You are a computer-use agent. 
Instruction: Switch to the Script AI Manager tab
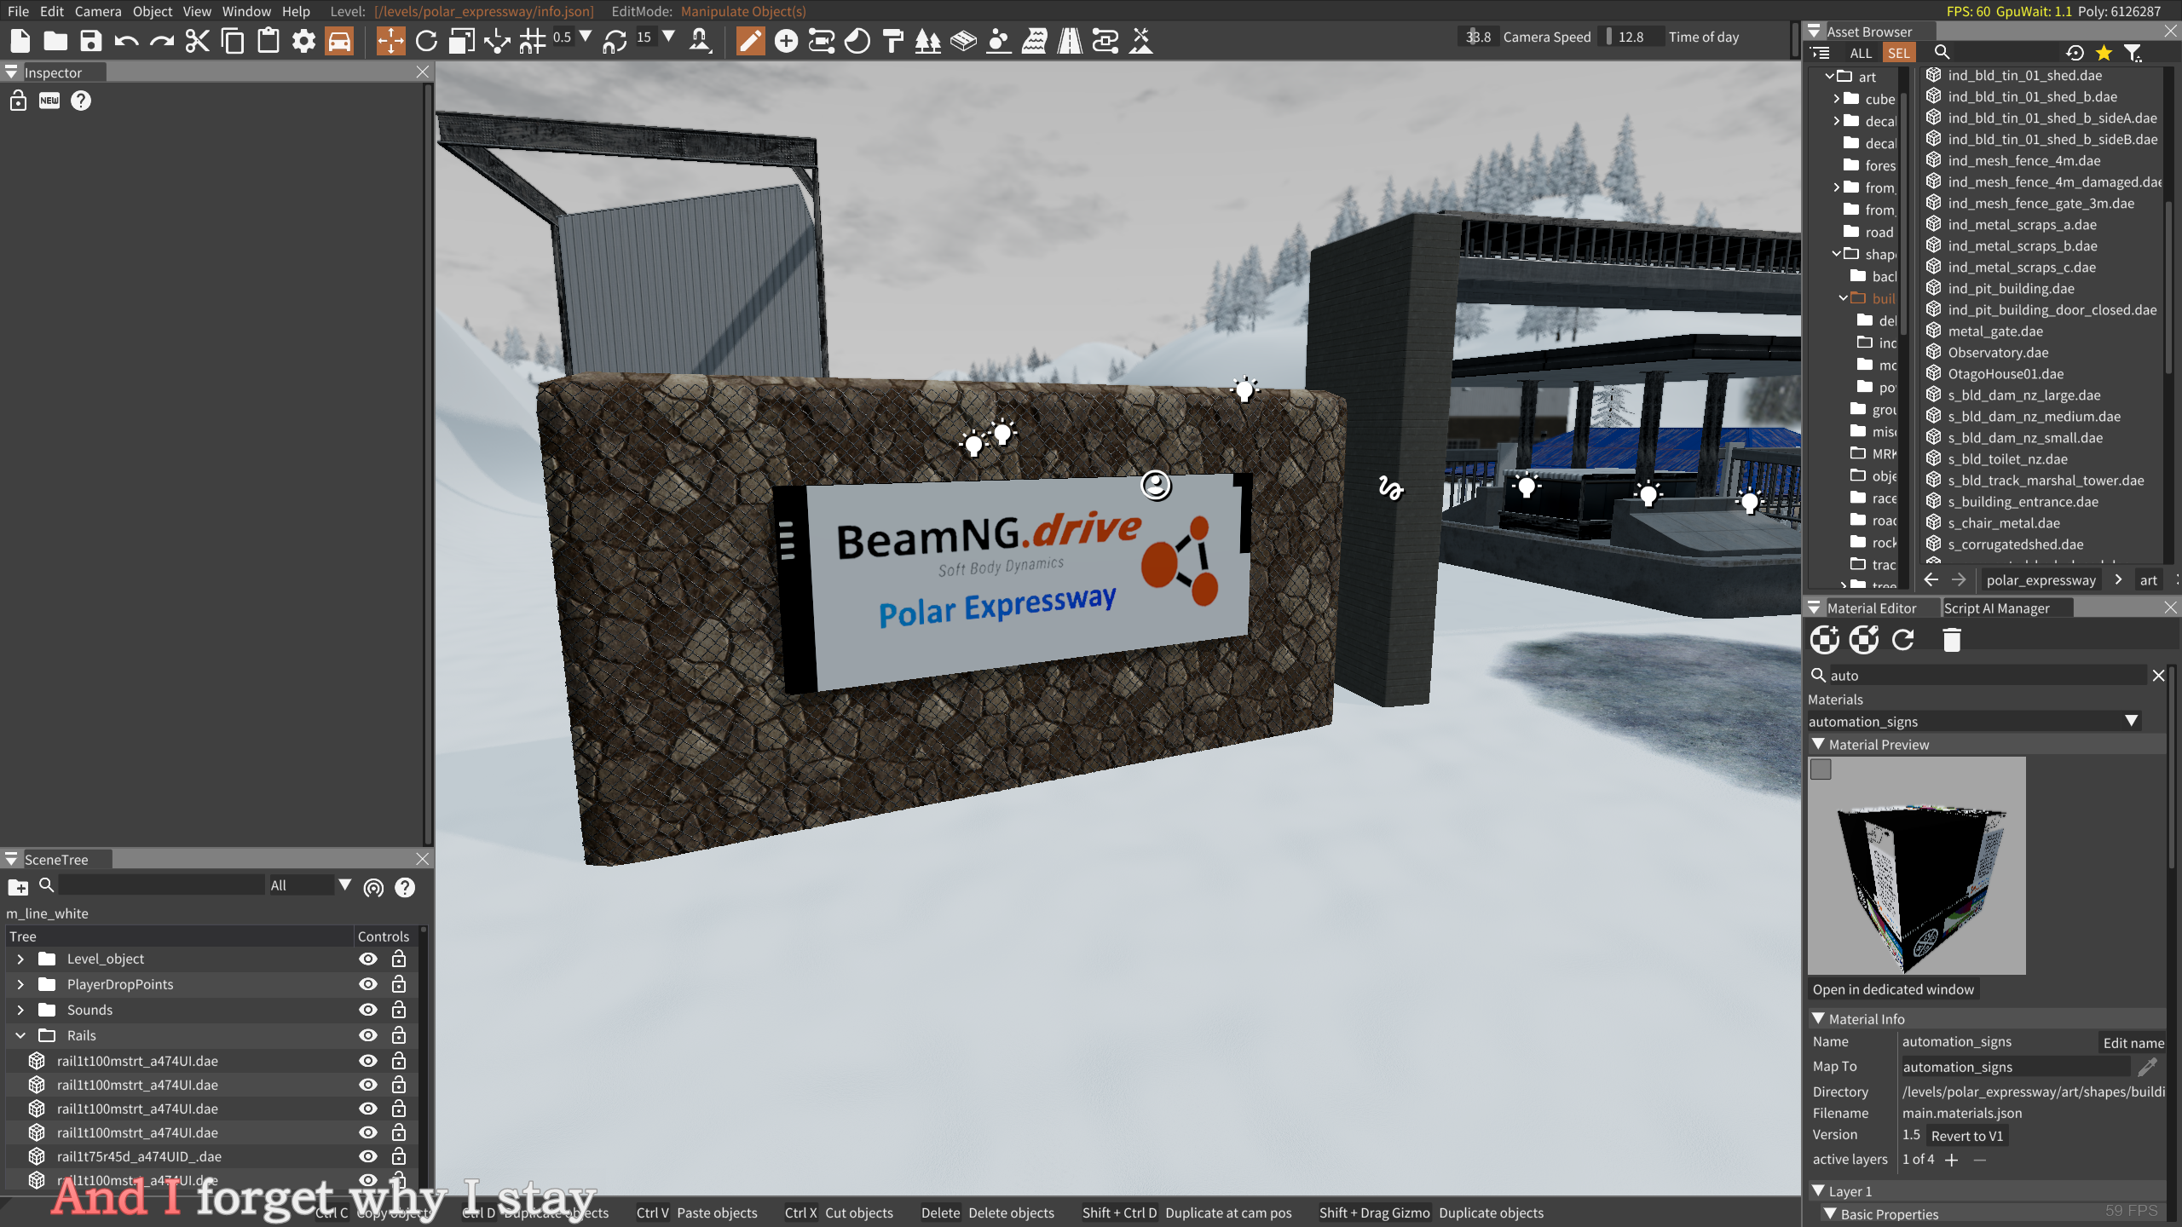tap(1995, 608)
